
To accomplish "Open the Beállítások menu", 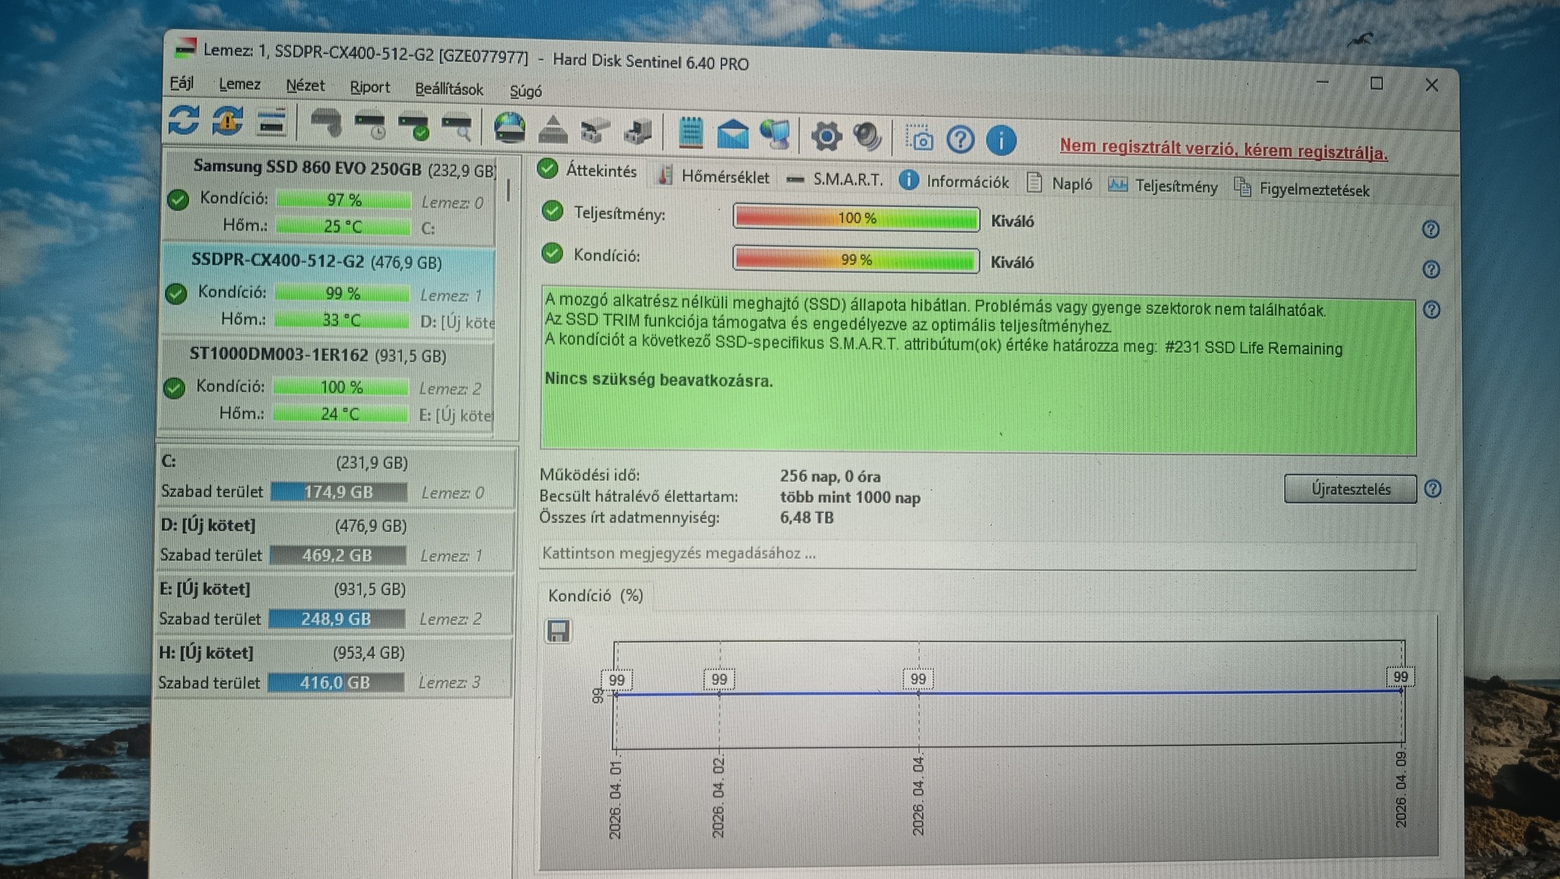I will tap(448, 89).
